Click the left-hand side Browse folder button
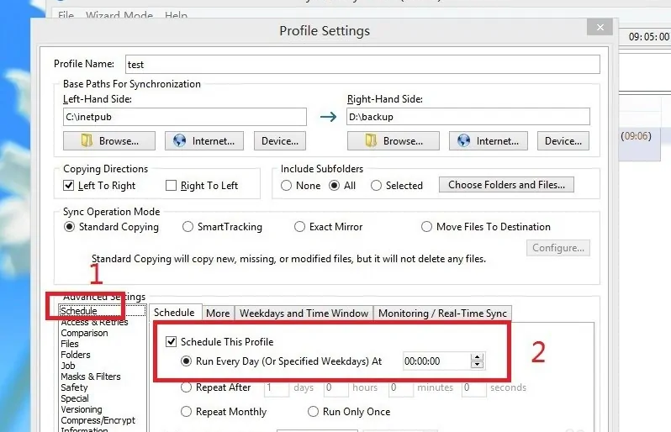This screenshot has width=671, height=432. 109,140
